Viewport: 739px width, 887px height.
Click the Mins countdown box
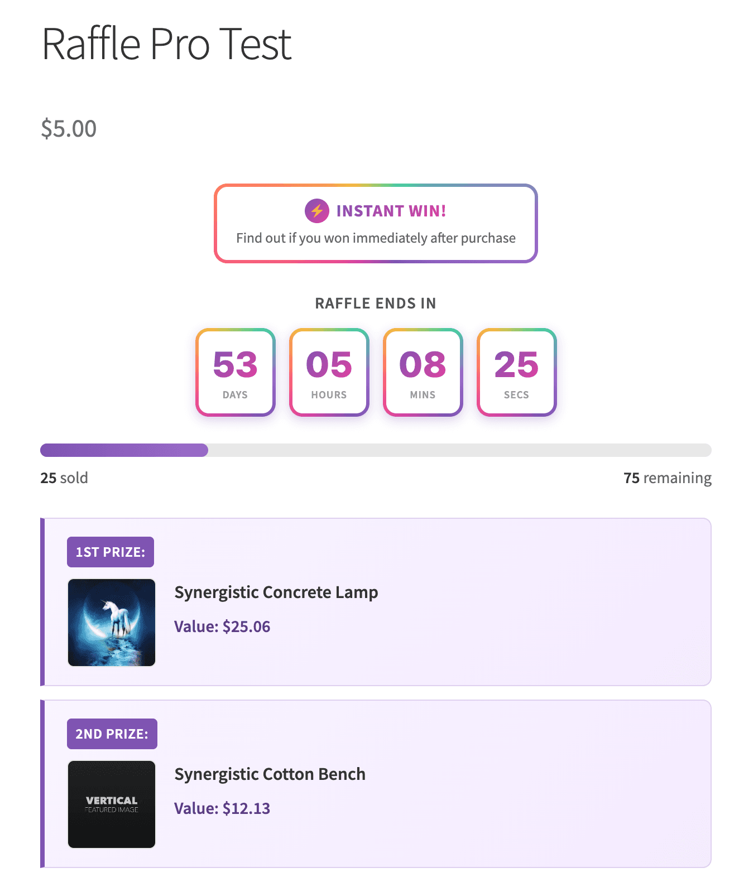(423, 372)
